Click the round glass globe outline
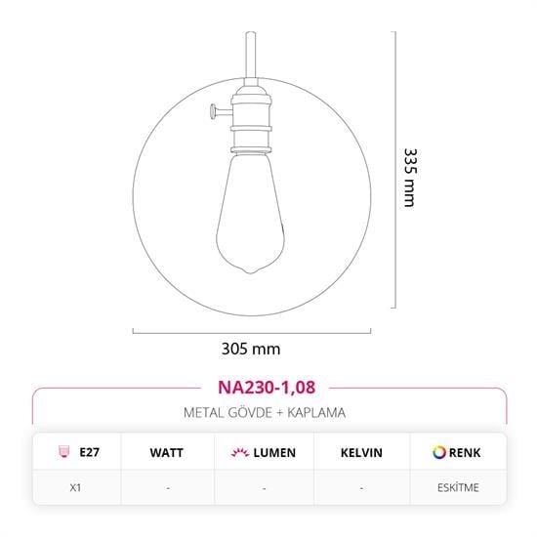Image resolution: width=537 pixels, height=537 pixels. point(252,196)
